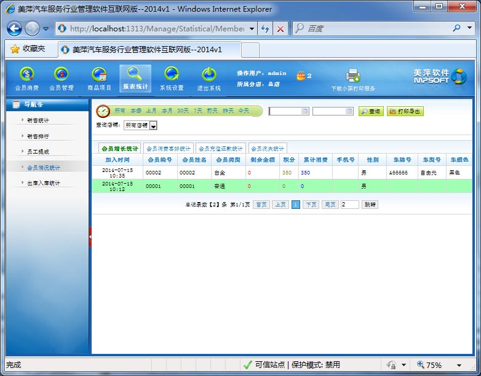Click the start date input field
Image resolution: width=481 pixels, height=376 pixels.
(x=285, y=111)
